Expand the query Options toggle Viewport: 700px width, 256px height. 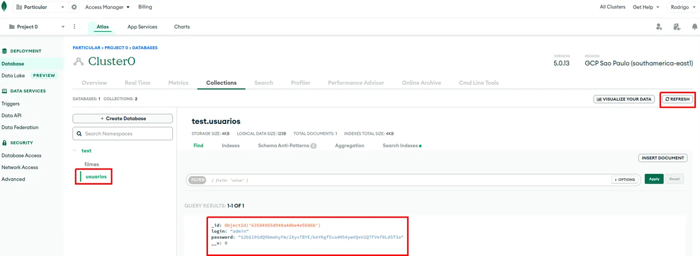click(625, 180)
